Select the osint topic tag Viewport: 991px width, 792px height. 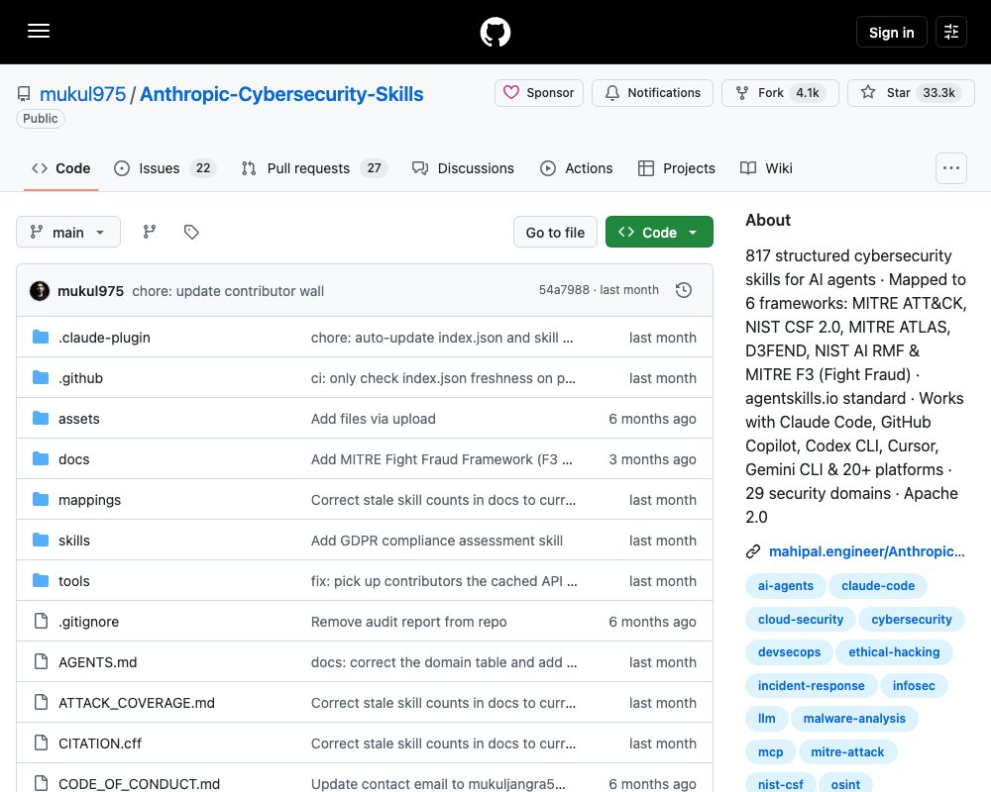(845, 784)
